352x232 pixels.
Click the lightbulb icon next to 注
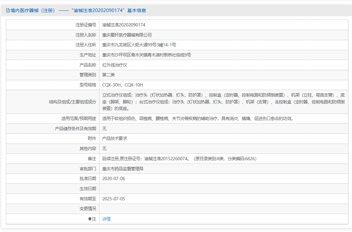pos(90,219)
